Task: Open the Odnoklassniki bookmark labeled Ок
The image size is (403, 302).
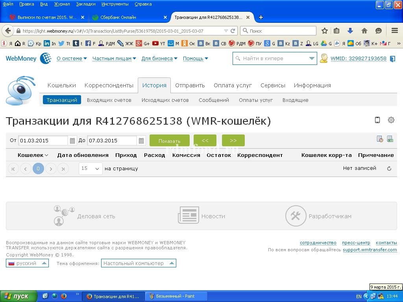Action: [188, 43]
